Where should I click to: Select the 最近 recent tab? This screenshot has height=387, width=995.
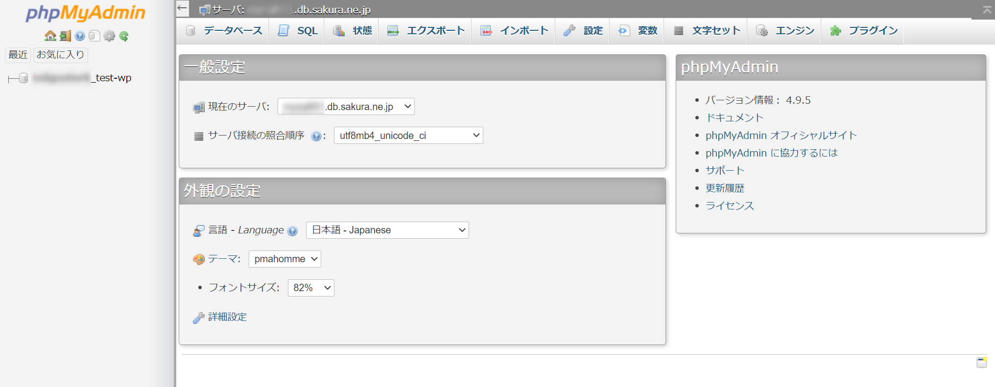(x=18, y=55)
